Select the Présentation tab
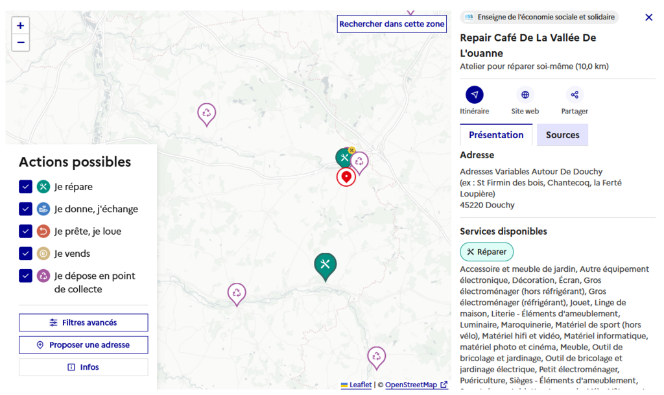 click(x=496, y=135)
